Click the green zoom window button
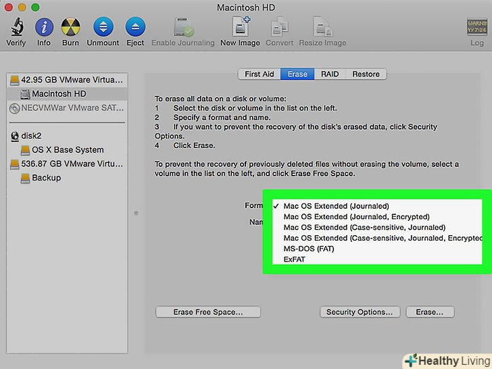Screen dimensions: 492x369 coord(35,7)
